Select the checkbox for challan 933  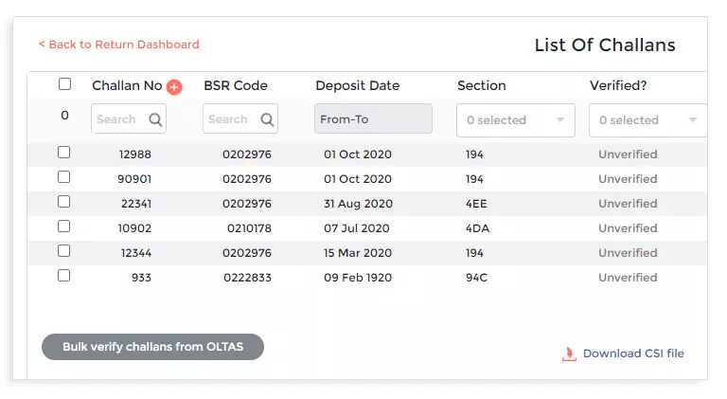click(x=63, y=276)
